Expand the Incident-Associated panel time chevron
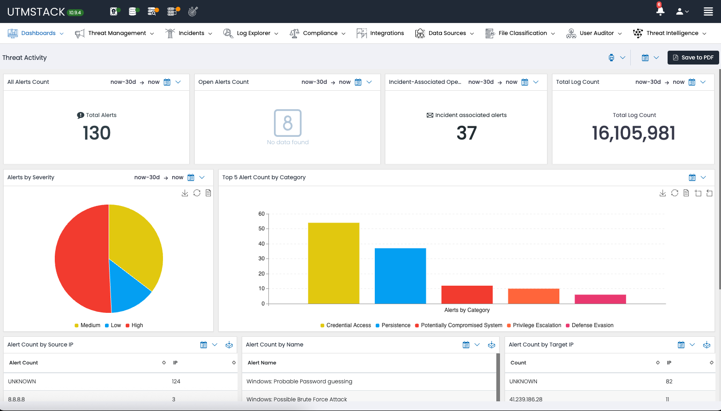 point(536,82)
